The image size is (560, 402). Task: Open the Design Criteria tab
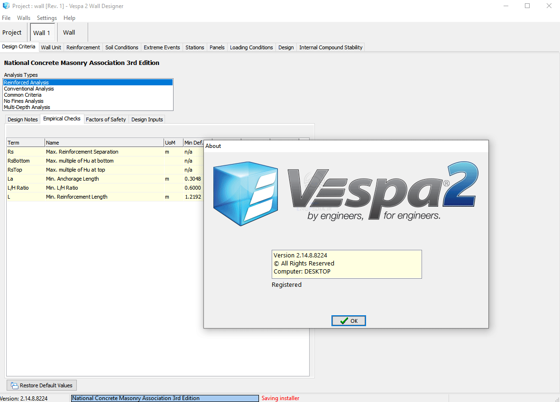18,47
